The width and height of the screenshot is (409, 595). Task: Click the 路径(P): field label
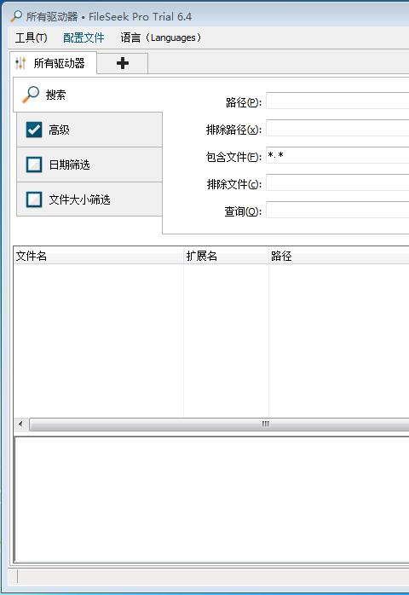pos(244,102)
